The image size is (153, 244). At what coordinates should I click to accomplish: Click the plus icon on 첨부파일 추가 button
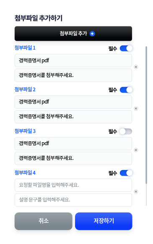pos(92,34)
